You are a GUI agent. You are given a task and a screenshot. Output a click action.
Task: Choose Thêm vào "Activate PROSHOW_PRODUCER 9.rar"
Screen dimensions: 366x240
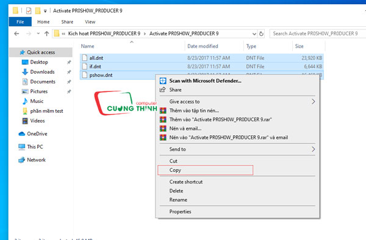237,119
